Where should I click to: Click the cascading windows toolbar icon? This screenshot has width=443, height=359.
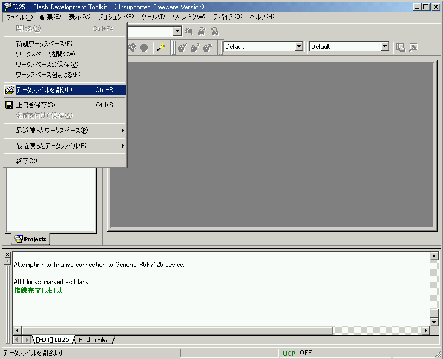[400, 47]
